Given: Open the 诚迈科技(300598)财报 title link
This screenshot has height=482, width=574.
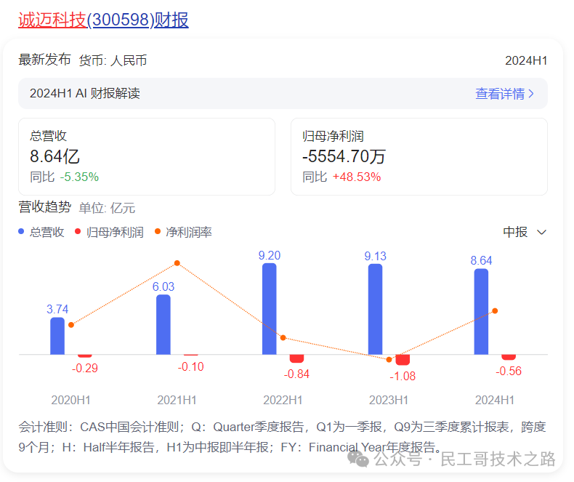Looking at the screenshot, I should (x=103, y=20).
